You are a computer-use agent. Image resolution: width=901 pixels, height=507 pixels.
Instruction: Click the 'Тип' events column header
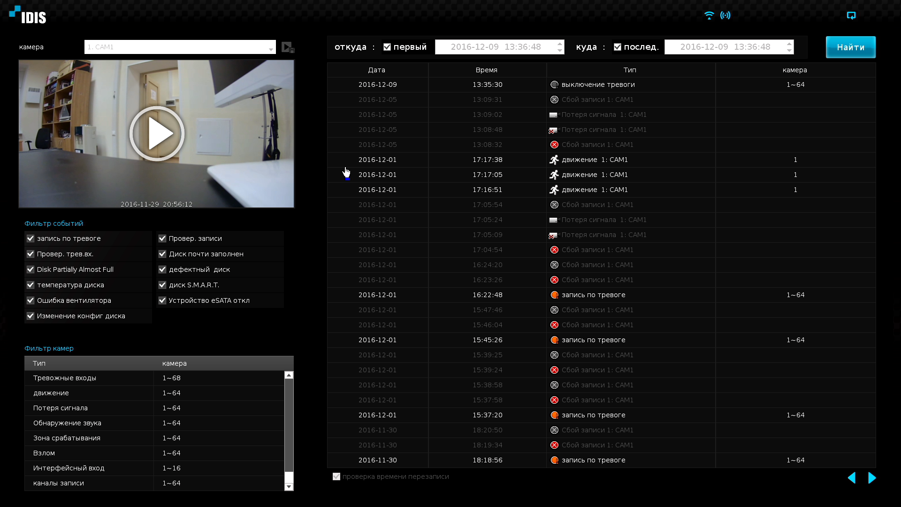point(630,70)
